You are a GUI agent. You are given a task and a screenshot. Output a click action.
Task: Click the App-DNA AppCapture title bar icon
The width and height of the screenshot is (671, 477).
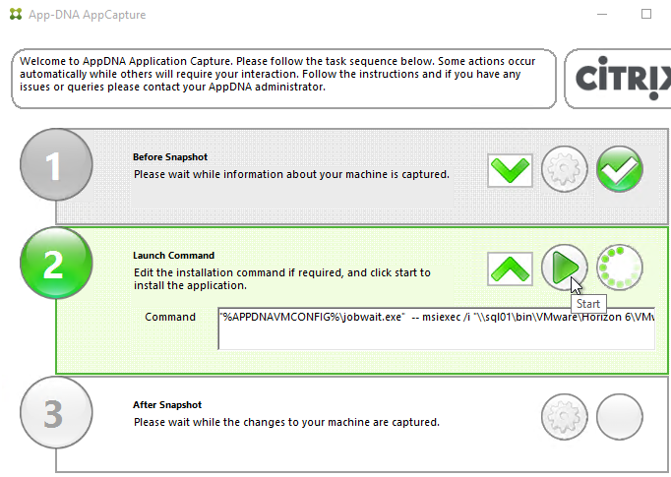point(16,14)
